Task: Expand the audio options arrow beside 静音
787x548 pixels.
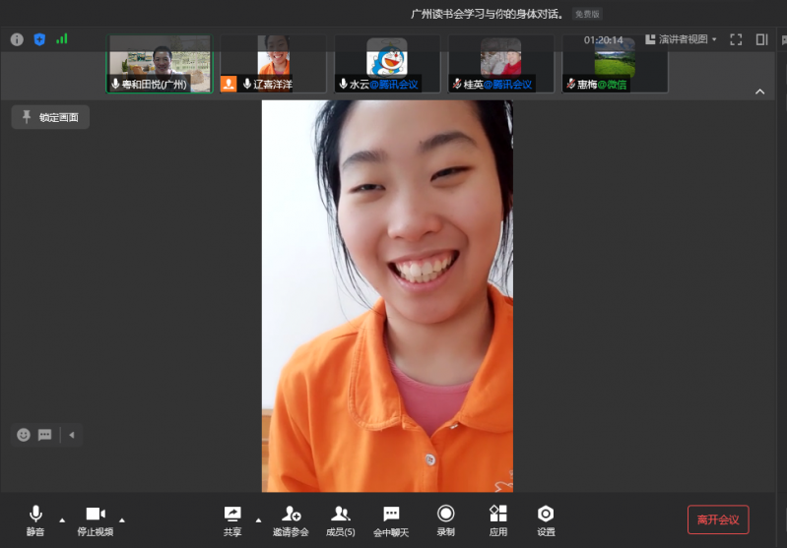Action: pos(62,519)
